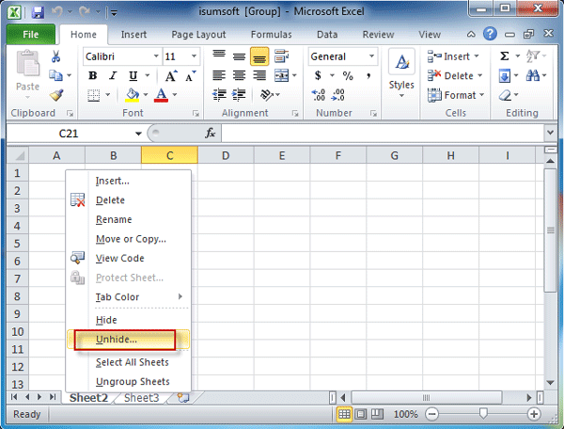Open Font dialog box launcher

(x=196, y=114)
